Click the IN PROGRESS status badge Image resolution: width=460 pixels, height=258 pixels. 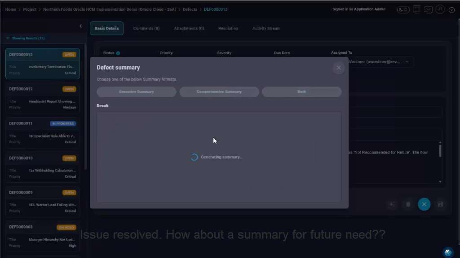[x=63, y=124]
